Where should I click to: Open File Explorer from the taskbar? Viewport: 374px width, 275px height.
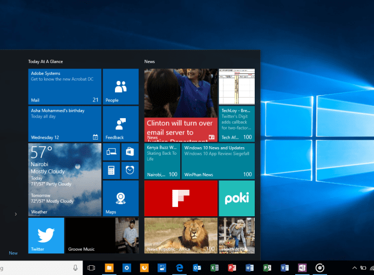[x=109, y=268]
